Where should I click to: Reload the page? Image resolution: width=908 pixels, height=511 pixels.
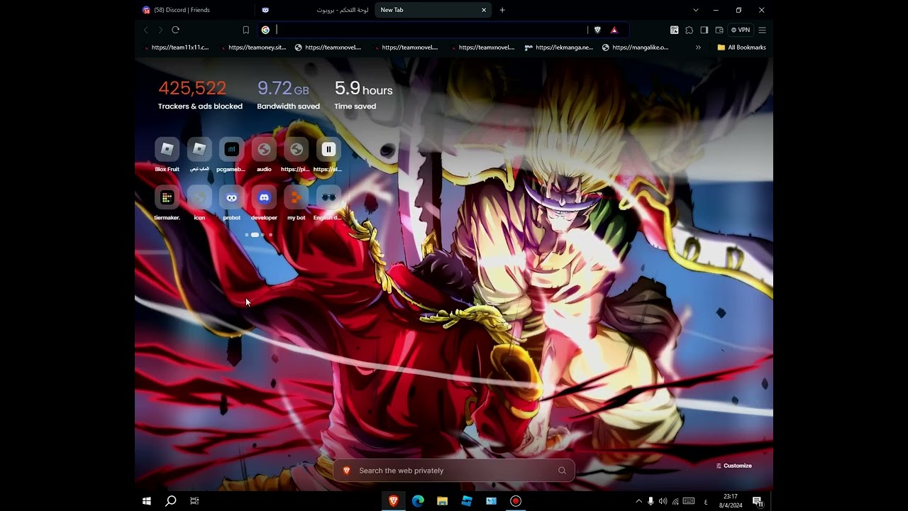[175, 30]
